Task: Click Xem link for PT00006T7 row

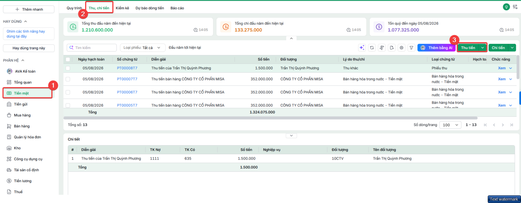Action: pyautogui.click(x=502, y=92)
